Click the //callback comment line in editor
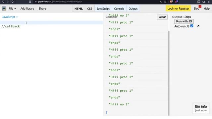This screenshot has height=119, width=212. point(11,26)
